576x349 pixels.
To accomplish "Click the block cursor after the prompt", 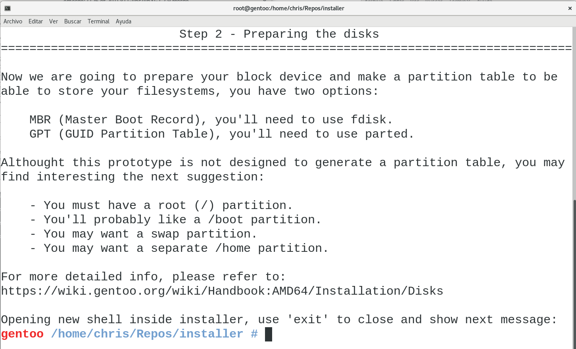I will point(269,334).
